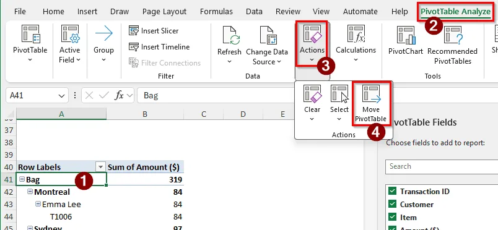This screenshot has height=230, width=498.
Task: Switch to the Formulas tab
Action: point(216,12)
